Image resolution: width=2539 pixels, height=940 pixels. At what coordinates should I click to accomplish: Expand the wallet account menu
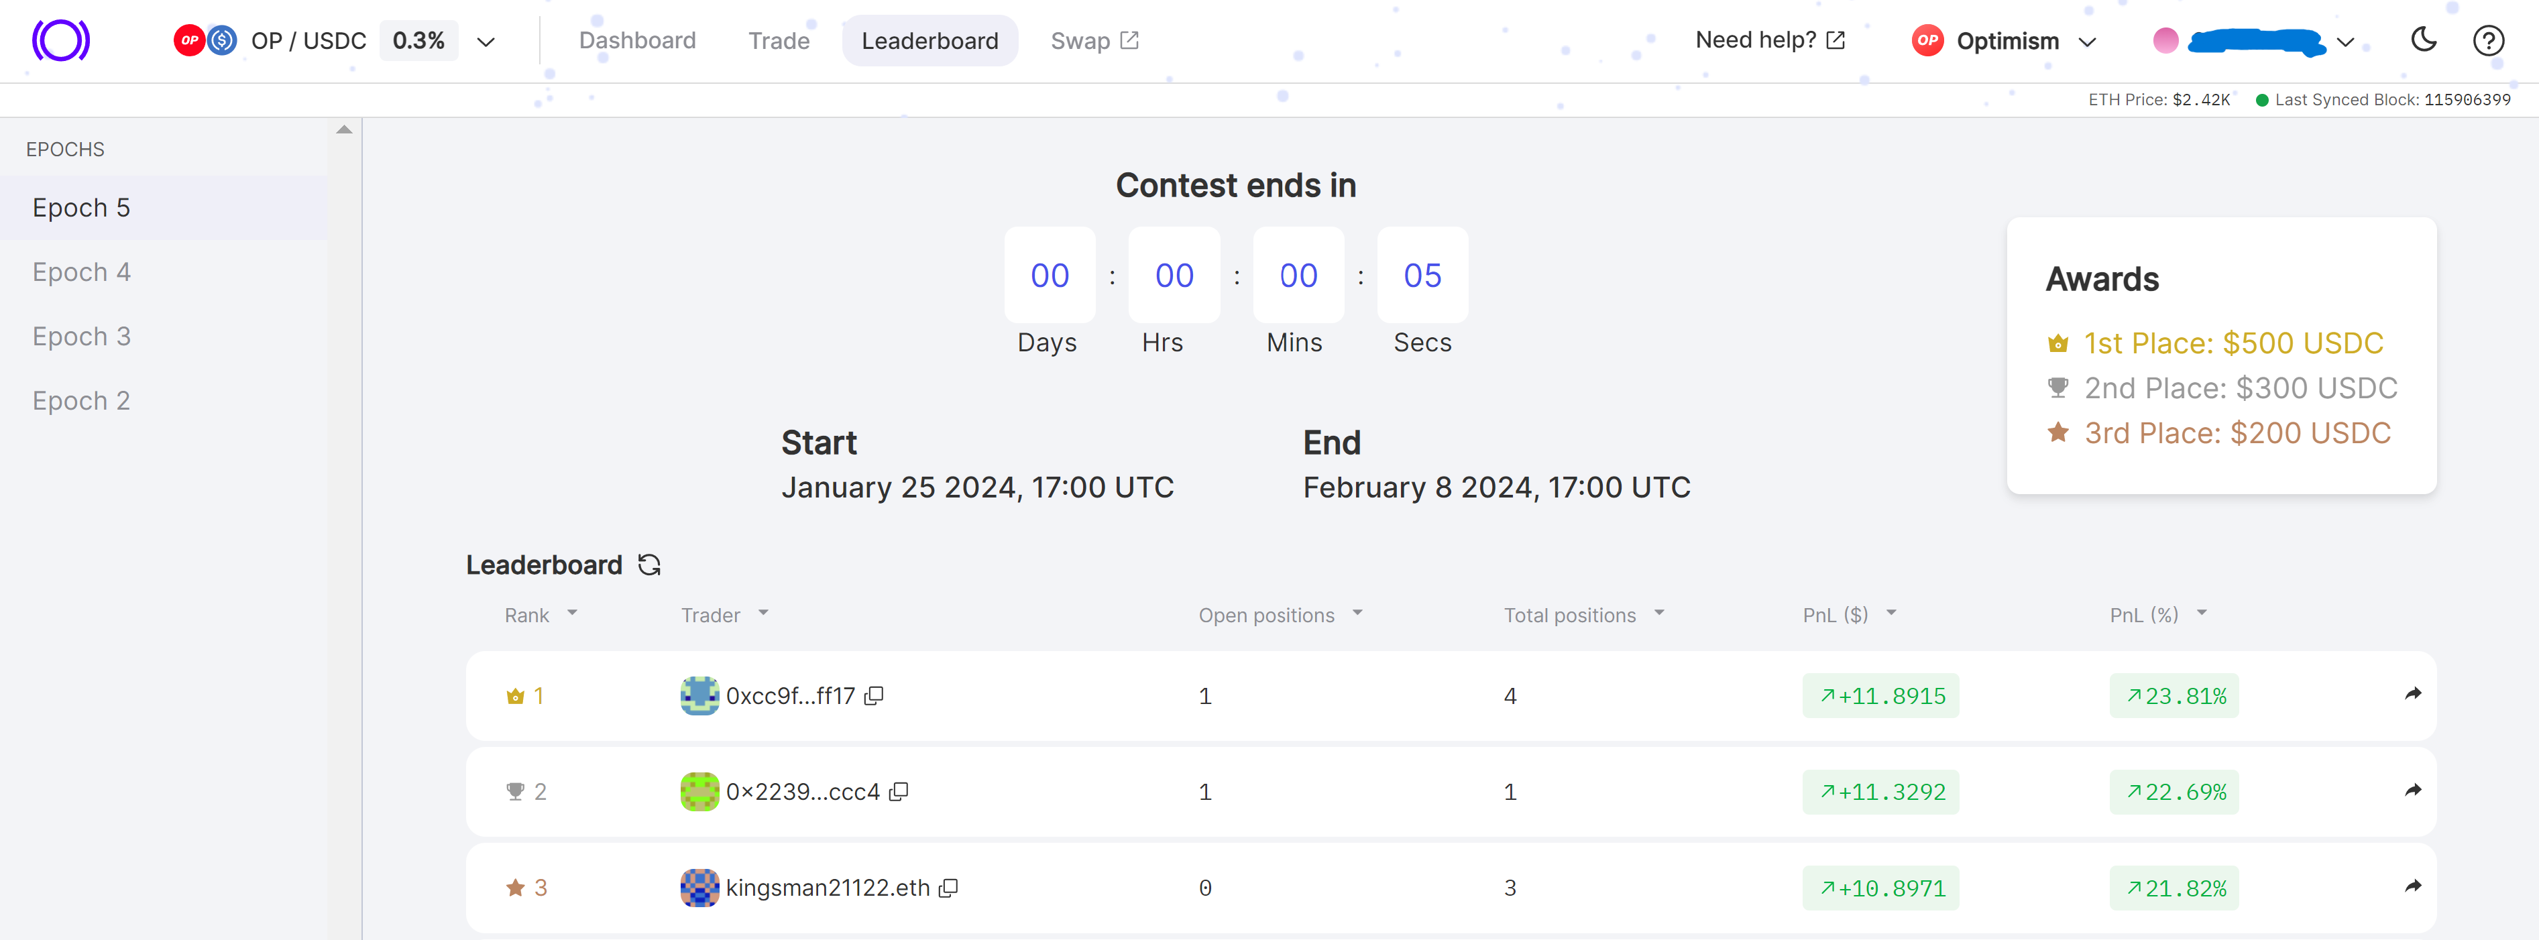pyautogui.click(x=2345, y=42)
